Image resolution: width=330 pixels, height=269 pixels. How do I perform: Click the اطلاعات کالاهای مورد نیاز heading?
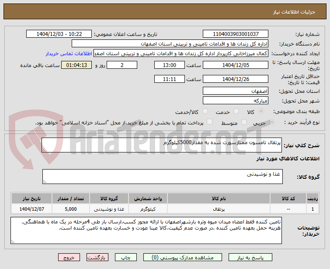[288, 159]
